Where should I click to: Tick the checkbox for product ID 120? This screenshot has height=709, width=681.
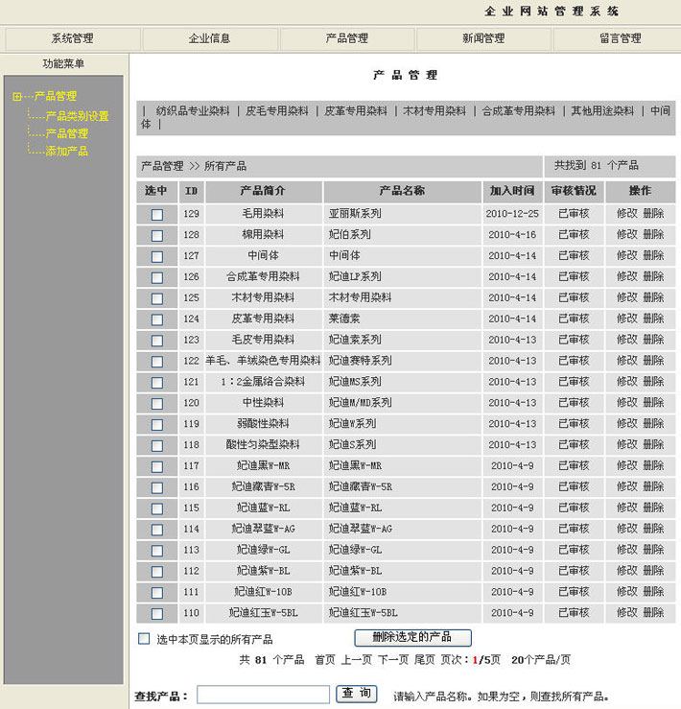pyautogui.click(x=156, y=404)
